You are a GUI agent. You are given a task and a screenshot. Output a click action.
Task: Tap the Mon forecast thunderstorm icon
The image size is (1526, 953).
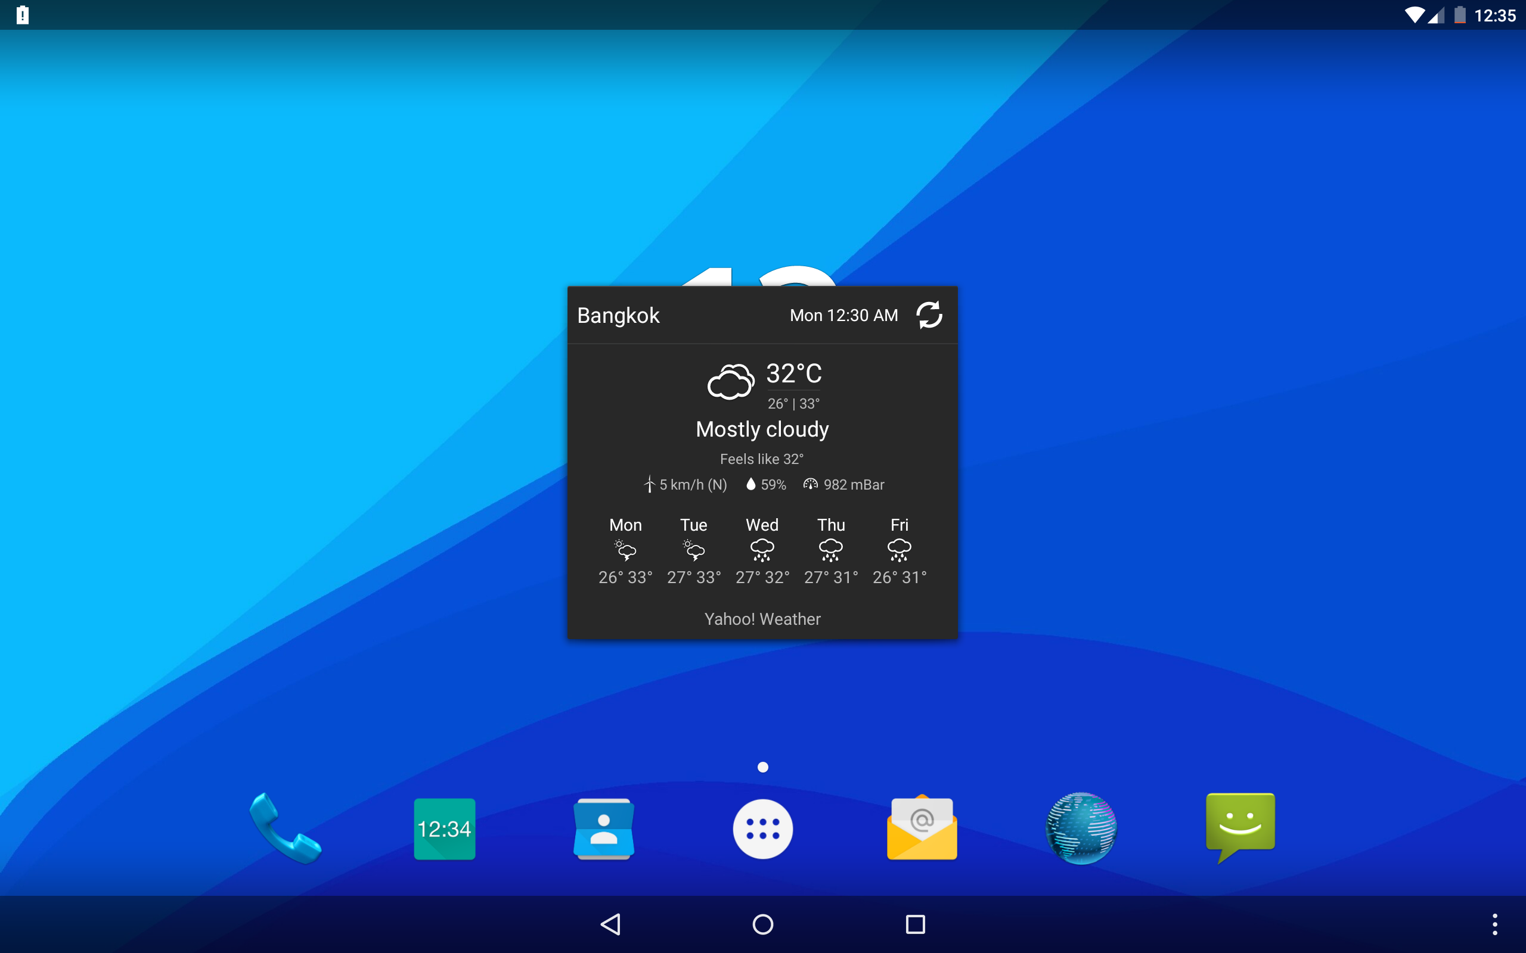[x=625, y=550]
